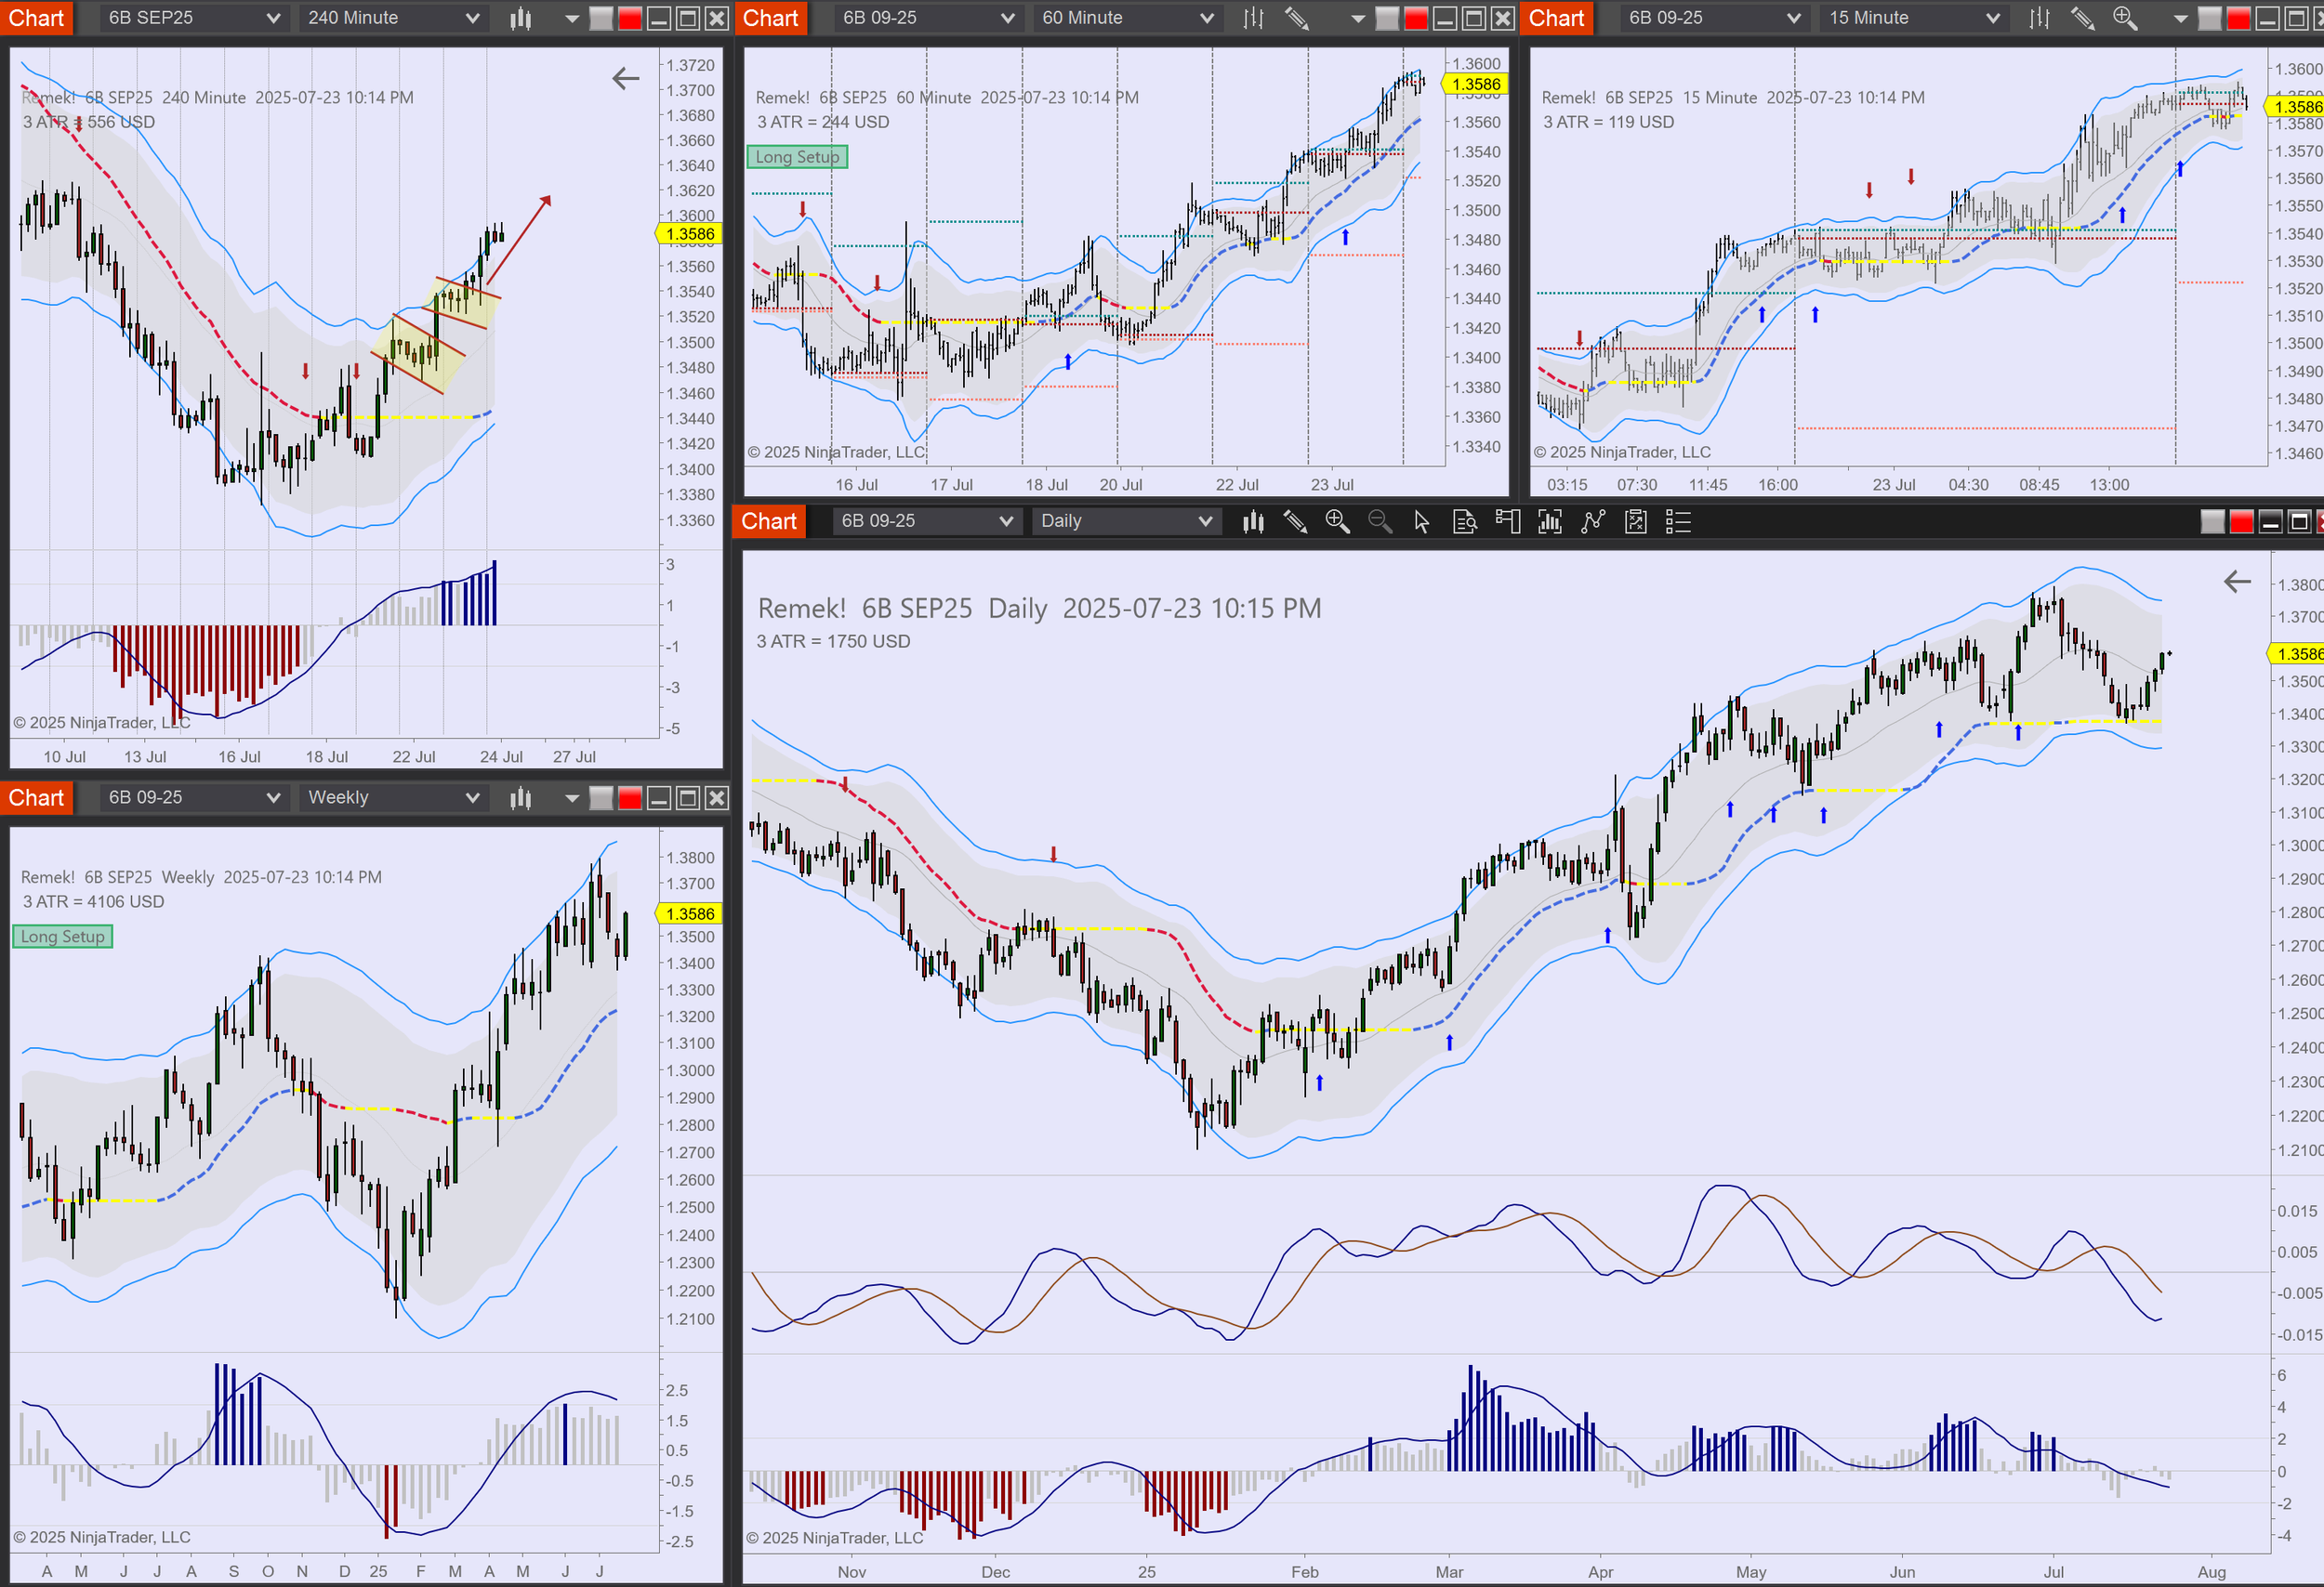
Task: Toggle red link button on 60 Minute chart
Action: pos(1415,18)
